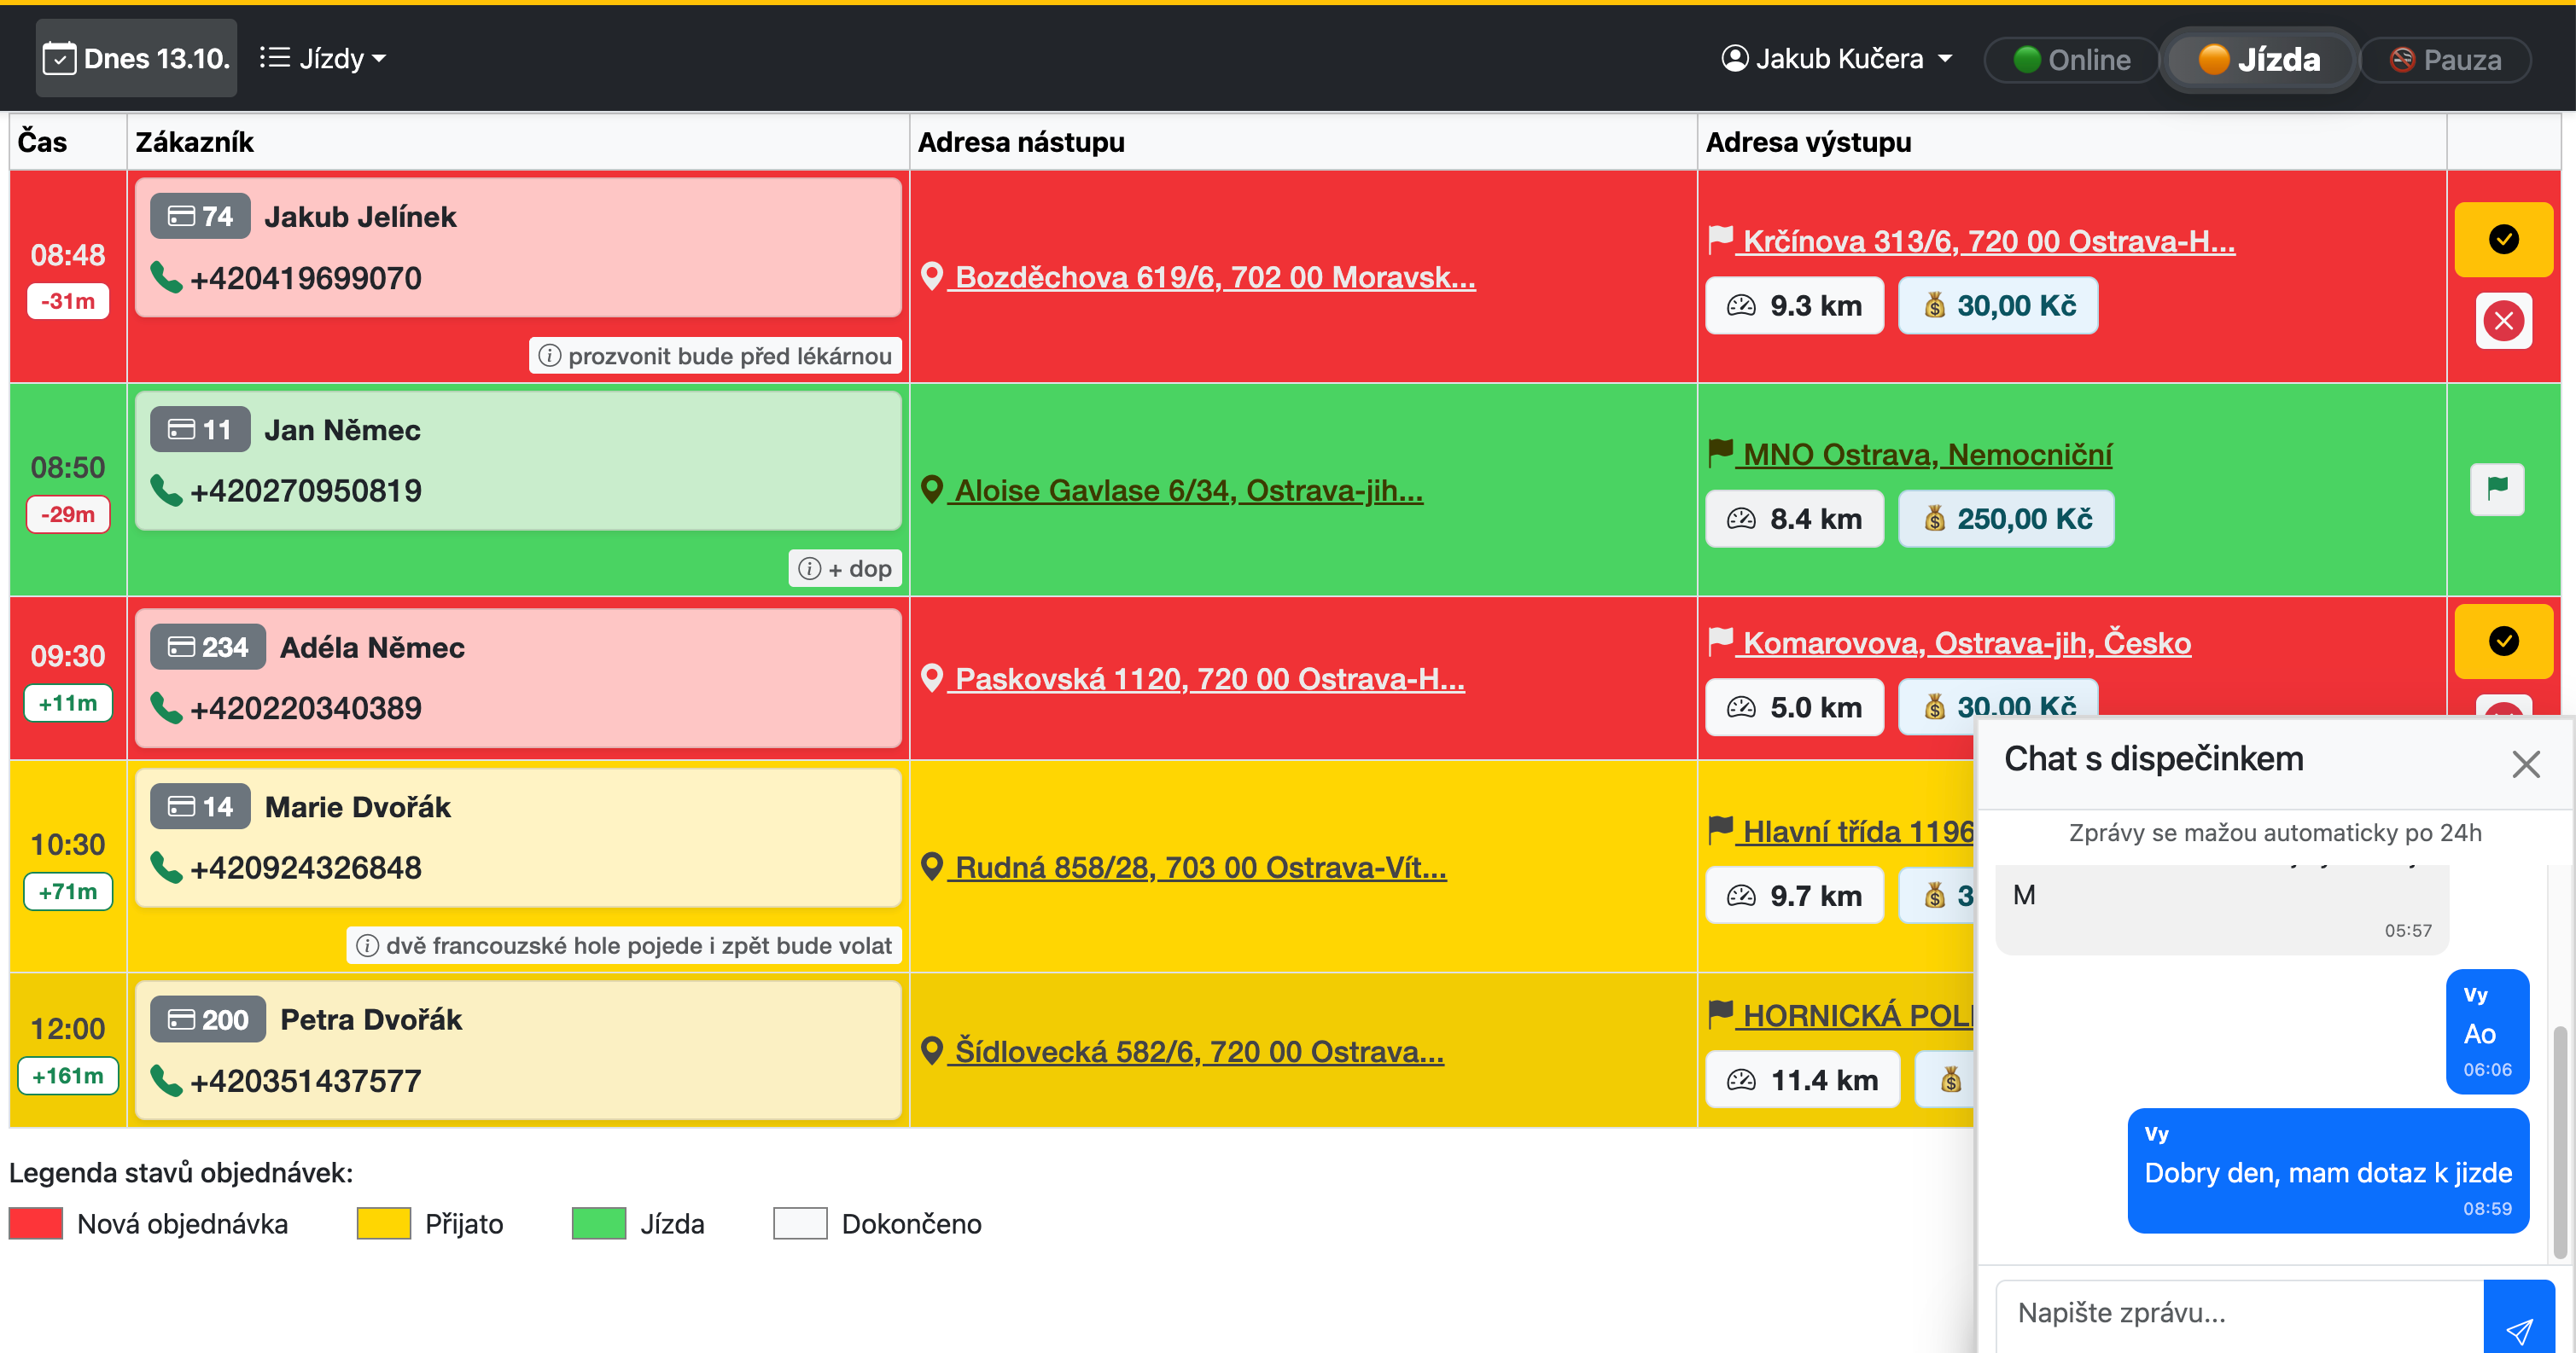Screen dimensions: 2576x1353
Task: Set status to Pauza
Action: pyautogui.click(x=2446, y=60)
